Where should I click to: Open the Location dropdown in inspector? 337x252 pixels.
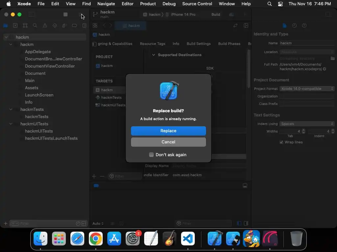pyautogui.click(x=307, y=52)
